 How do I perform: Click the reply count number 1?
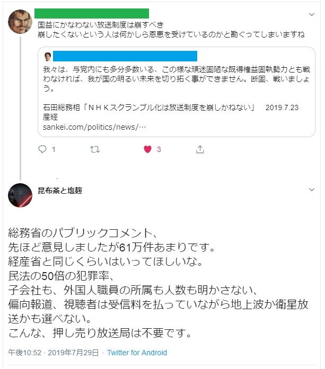54,149
